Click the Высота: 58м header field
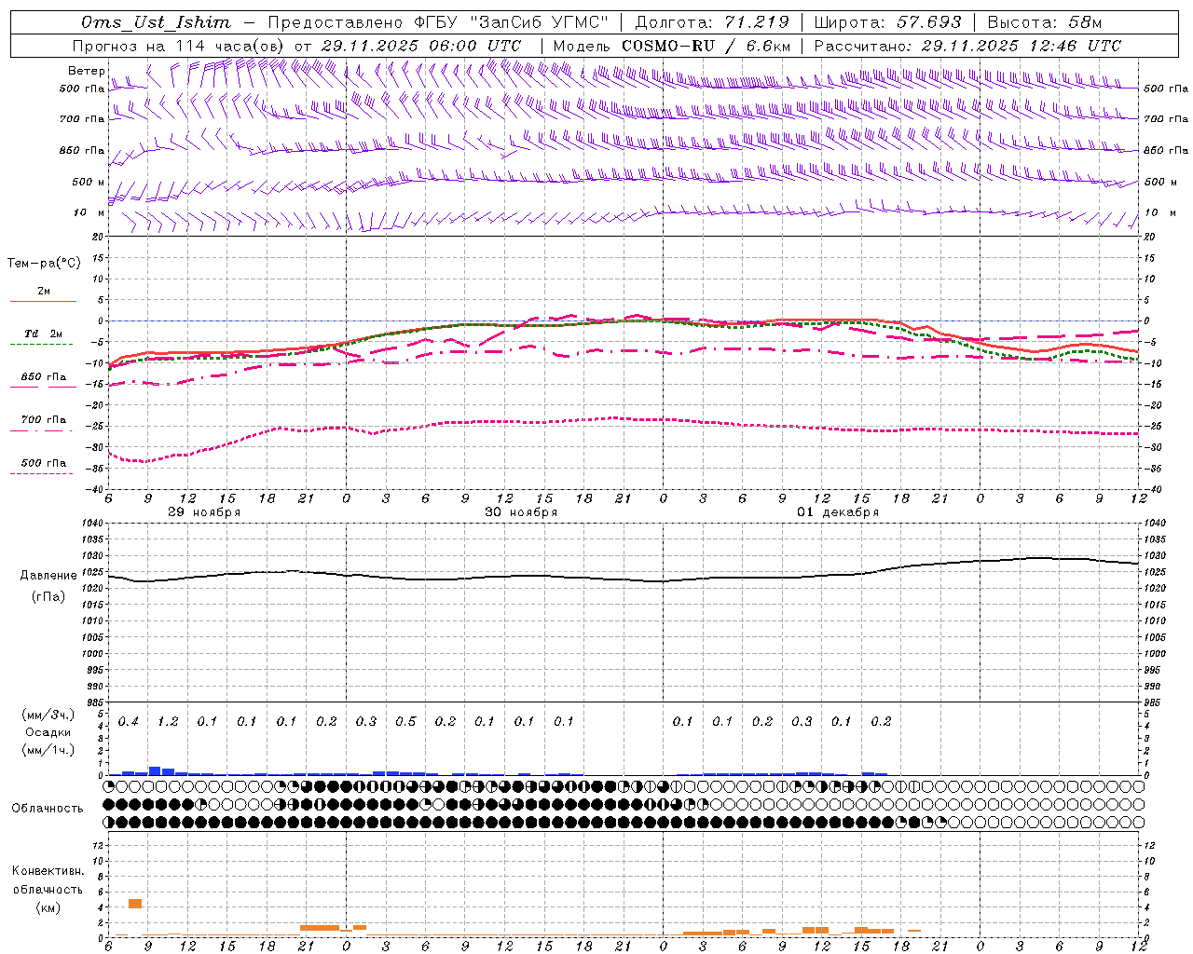Image resolution: width=1193 pixels, height=954 pixels. [x=1045, y=22]
